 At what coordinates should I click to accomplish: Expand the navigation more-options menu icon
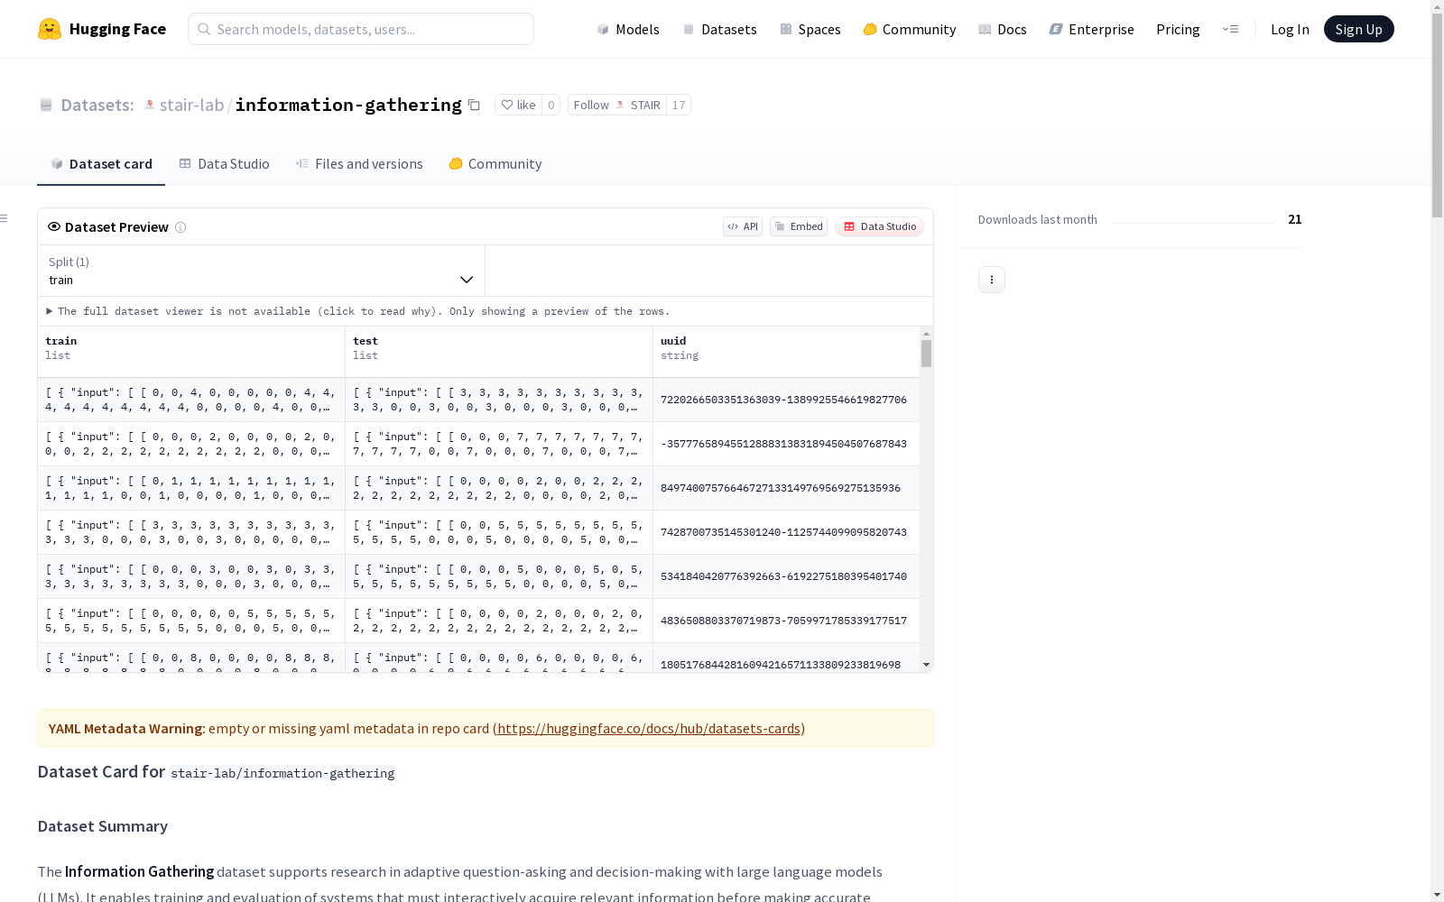[1230, 29]
